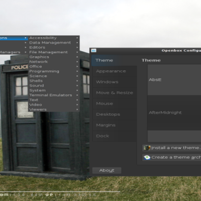Open the Sound submenu

point(54,85)
